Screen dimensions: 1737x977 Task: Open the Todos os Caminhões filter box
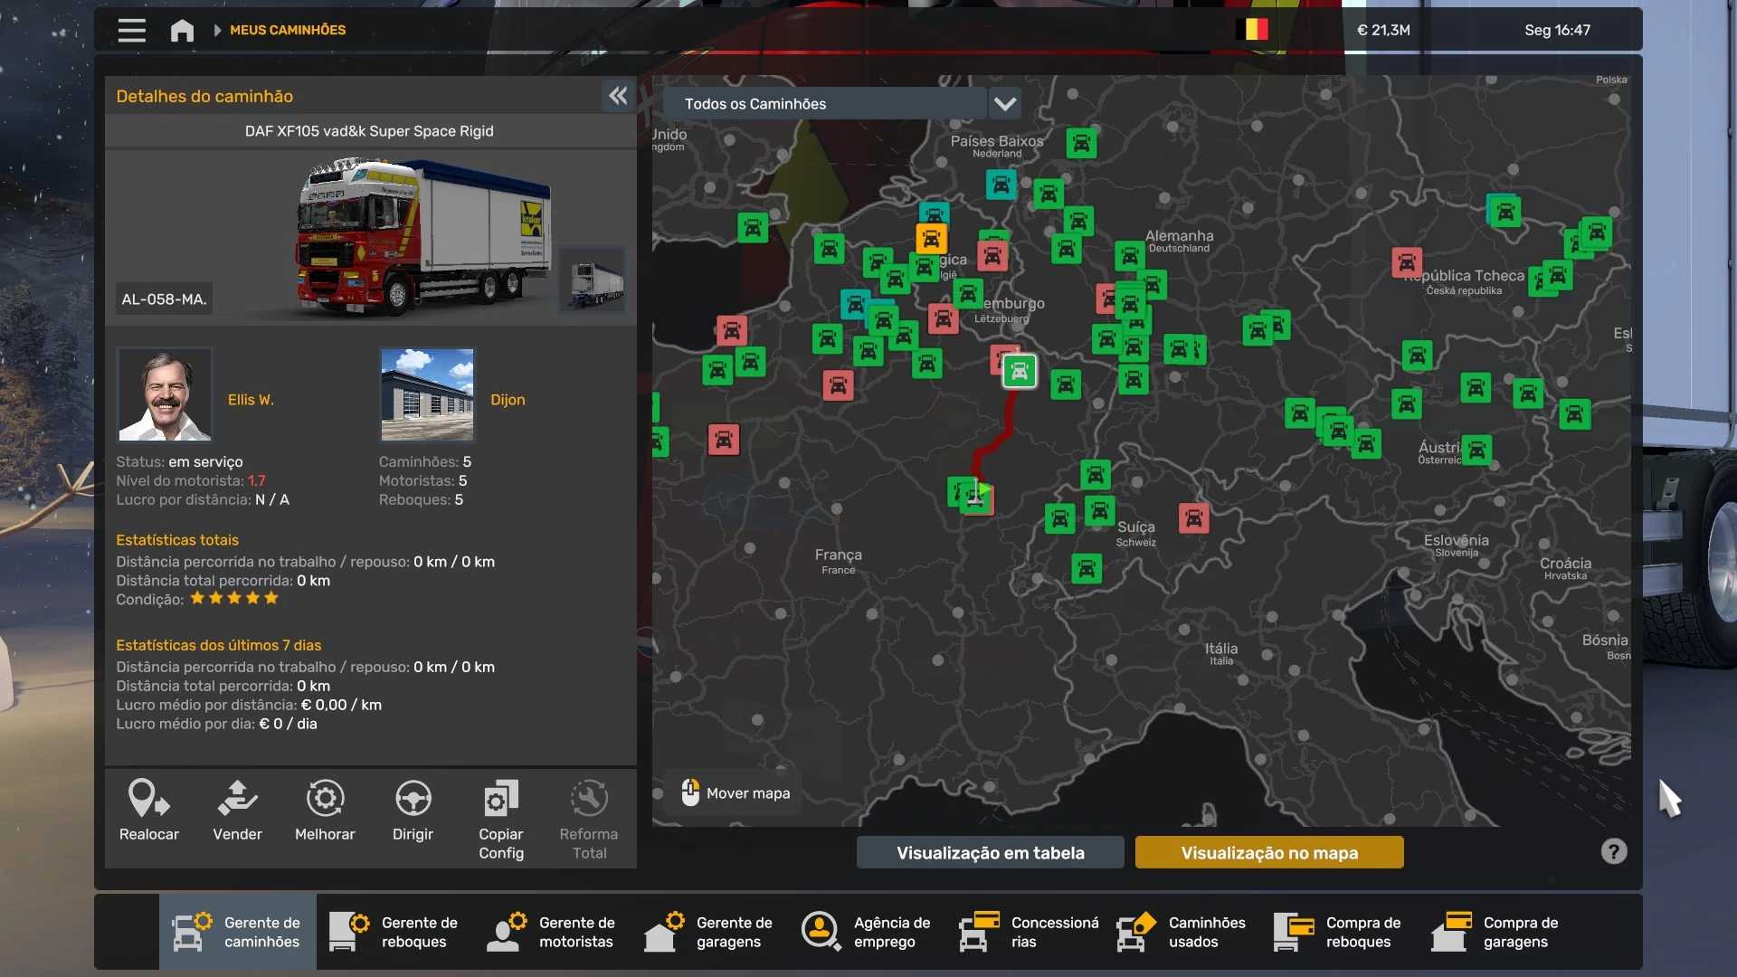(x=823, y=104)
